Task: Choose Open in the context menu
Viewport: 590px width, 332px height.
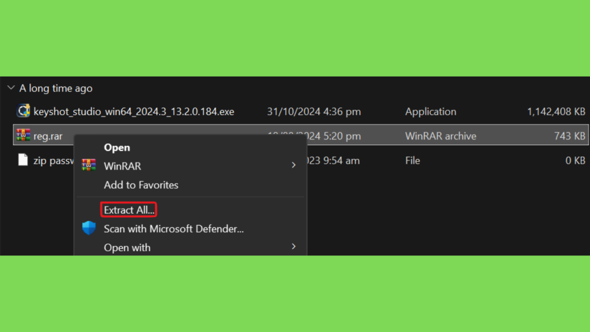Action: click(x=117, y=148)
